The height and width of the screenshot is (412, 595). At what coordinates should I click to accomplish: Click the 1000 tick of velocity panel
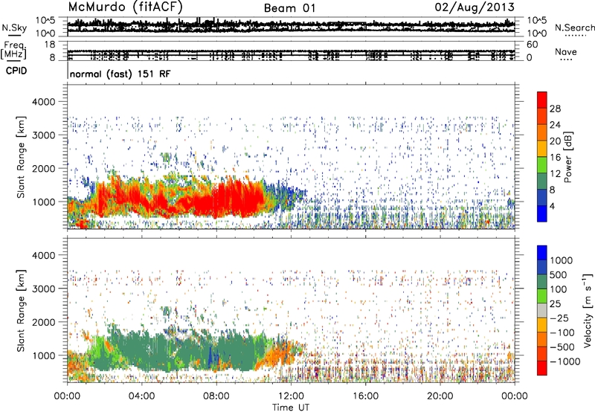tap(43, 355)
